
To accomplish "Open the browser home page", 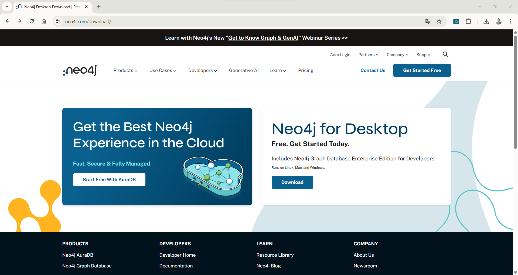I will [x=44, y=21].
